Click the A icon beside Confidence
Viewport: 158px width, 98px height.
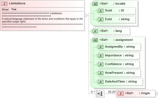pos(100,65)
